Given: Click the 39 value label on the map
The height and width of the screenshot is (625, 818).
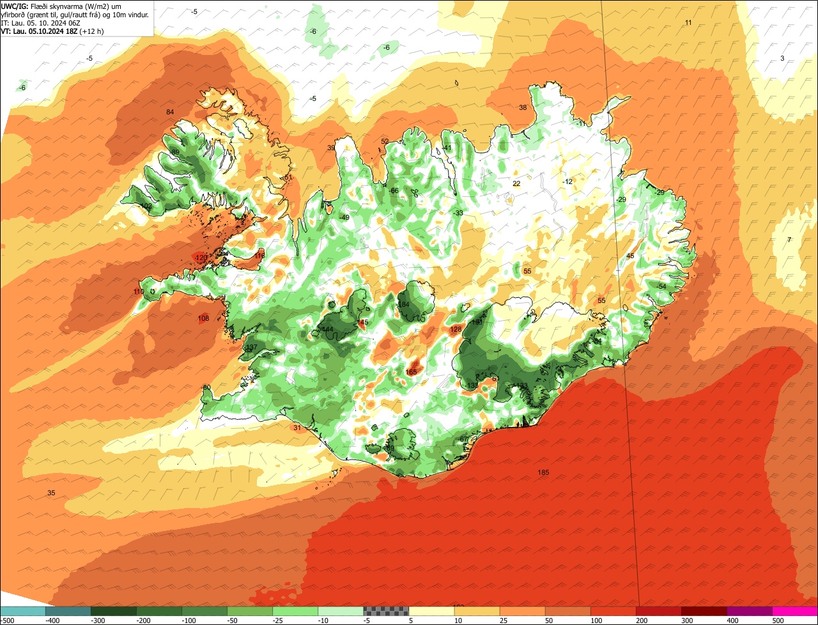Looking at the screenshot, I should [x=331, y=148].
